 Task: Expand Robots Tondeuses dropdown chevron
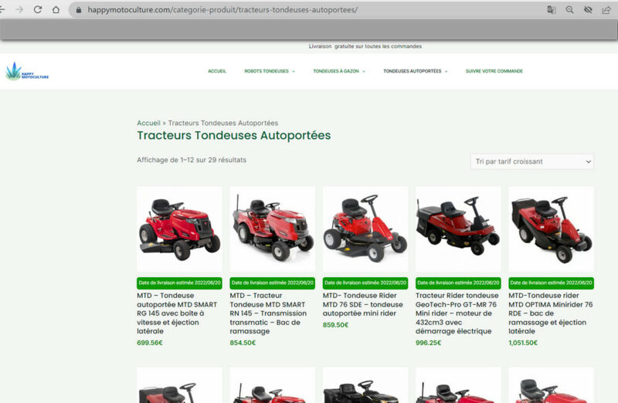click(x=294, y=72)
